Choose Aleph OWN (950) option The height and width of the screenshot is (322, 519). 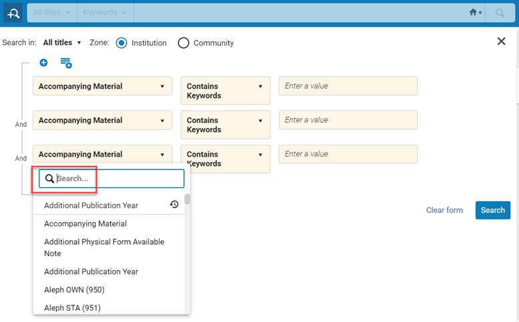pos(109,290)
